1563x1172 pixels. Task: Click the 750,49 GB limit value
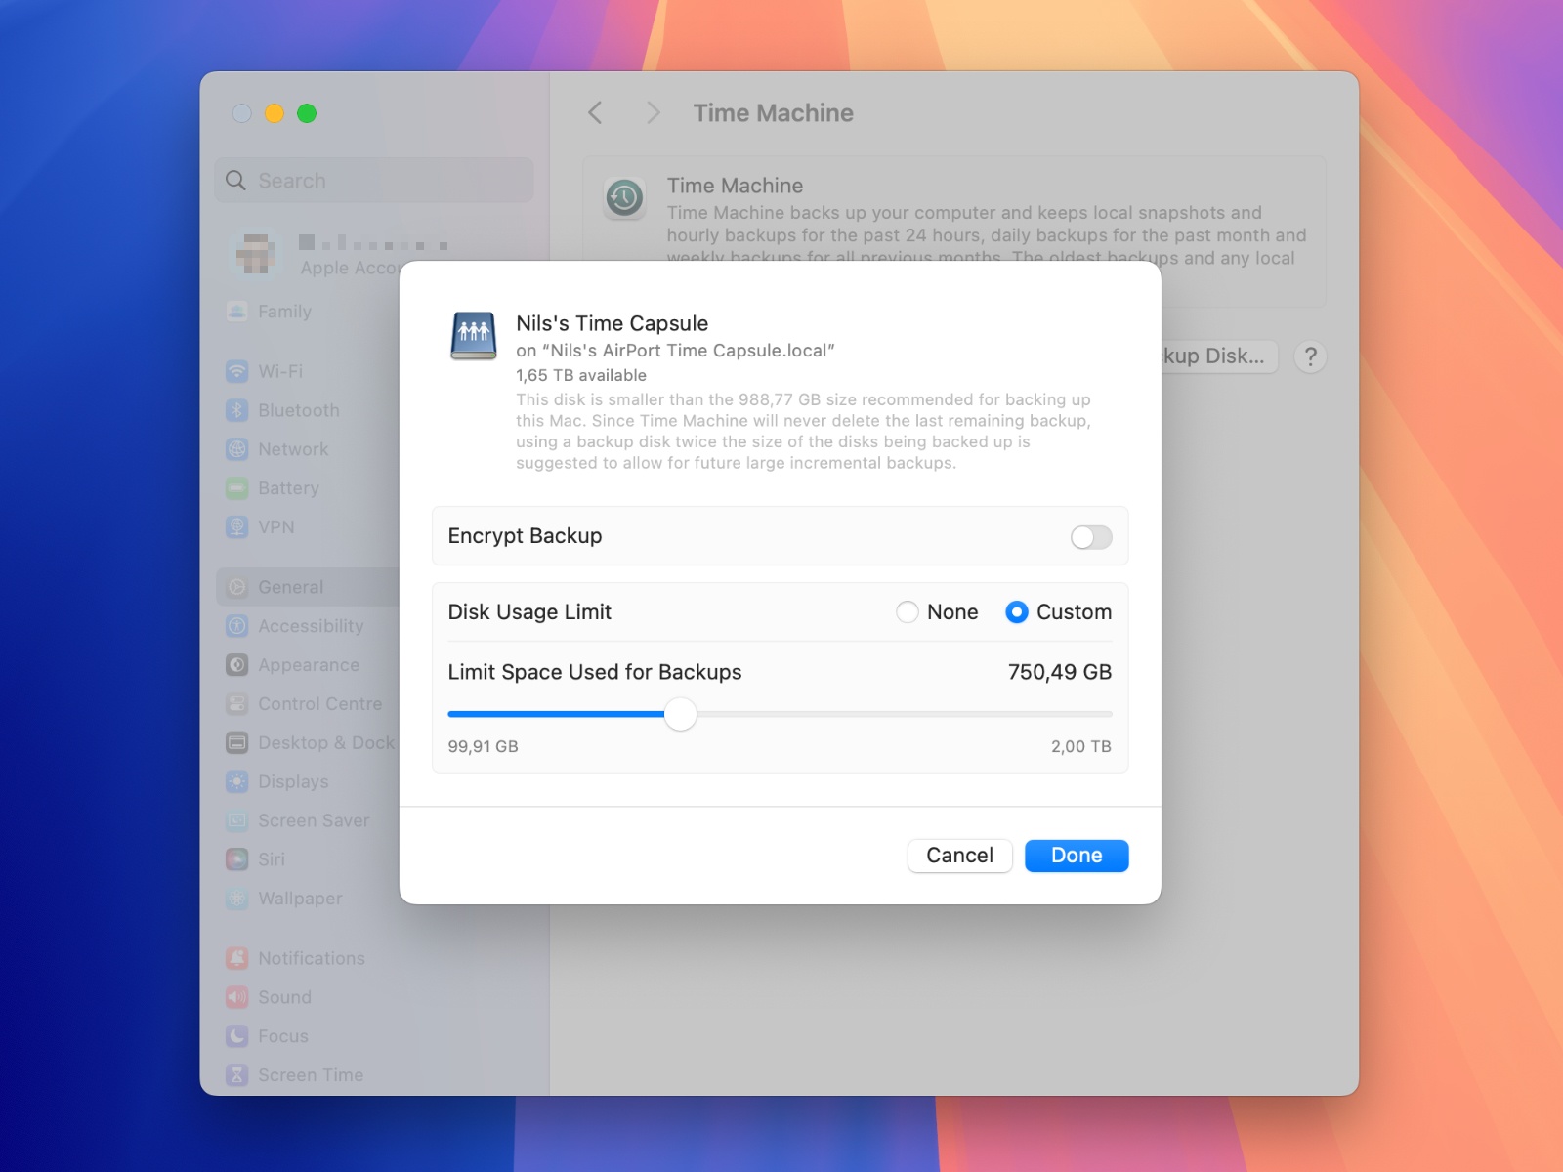coord(1060,672)
